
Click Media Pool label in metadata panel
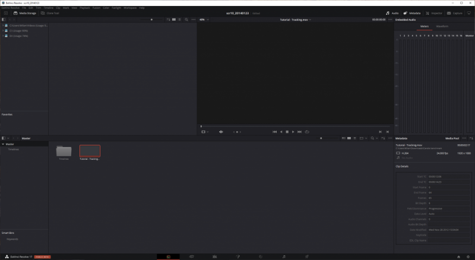(452, 138)
